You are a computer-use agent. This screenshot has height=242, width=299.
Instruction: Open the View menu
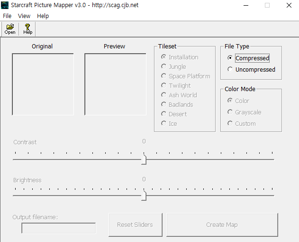24,16
